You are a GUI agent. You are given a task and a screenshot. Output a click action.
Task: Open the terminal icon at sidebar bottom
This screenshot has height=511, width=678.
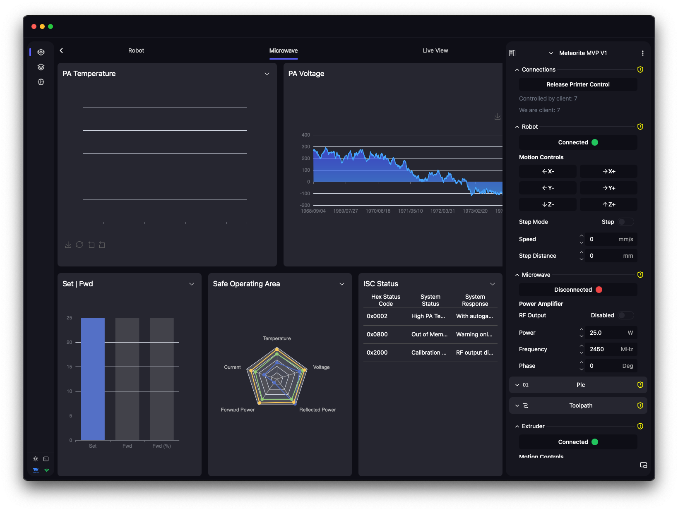[x=46, y=459]
